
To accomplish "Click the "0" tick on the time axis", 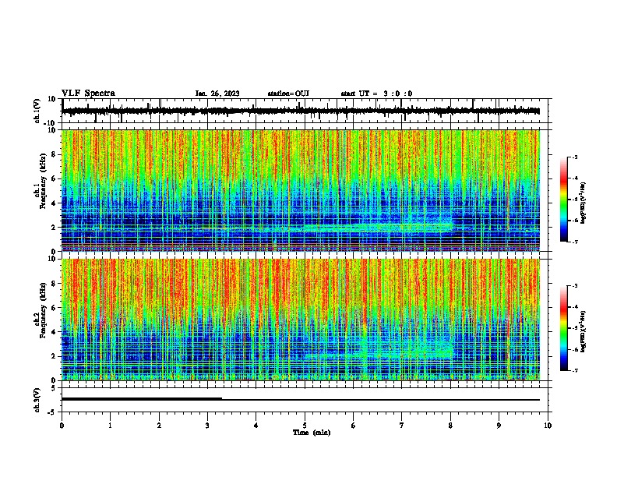I will (62, 426).
